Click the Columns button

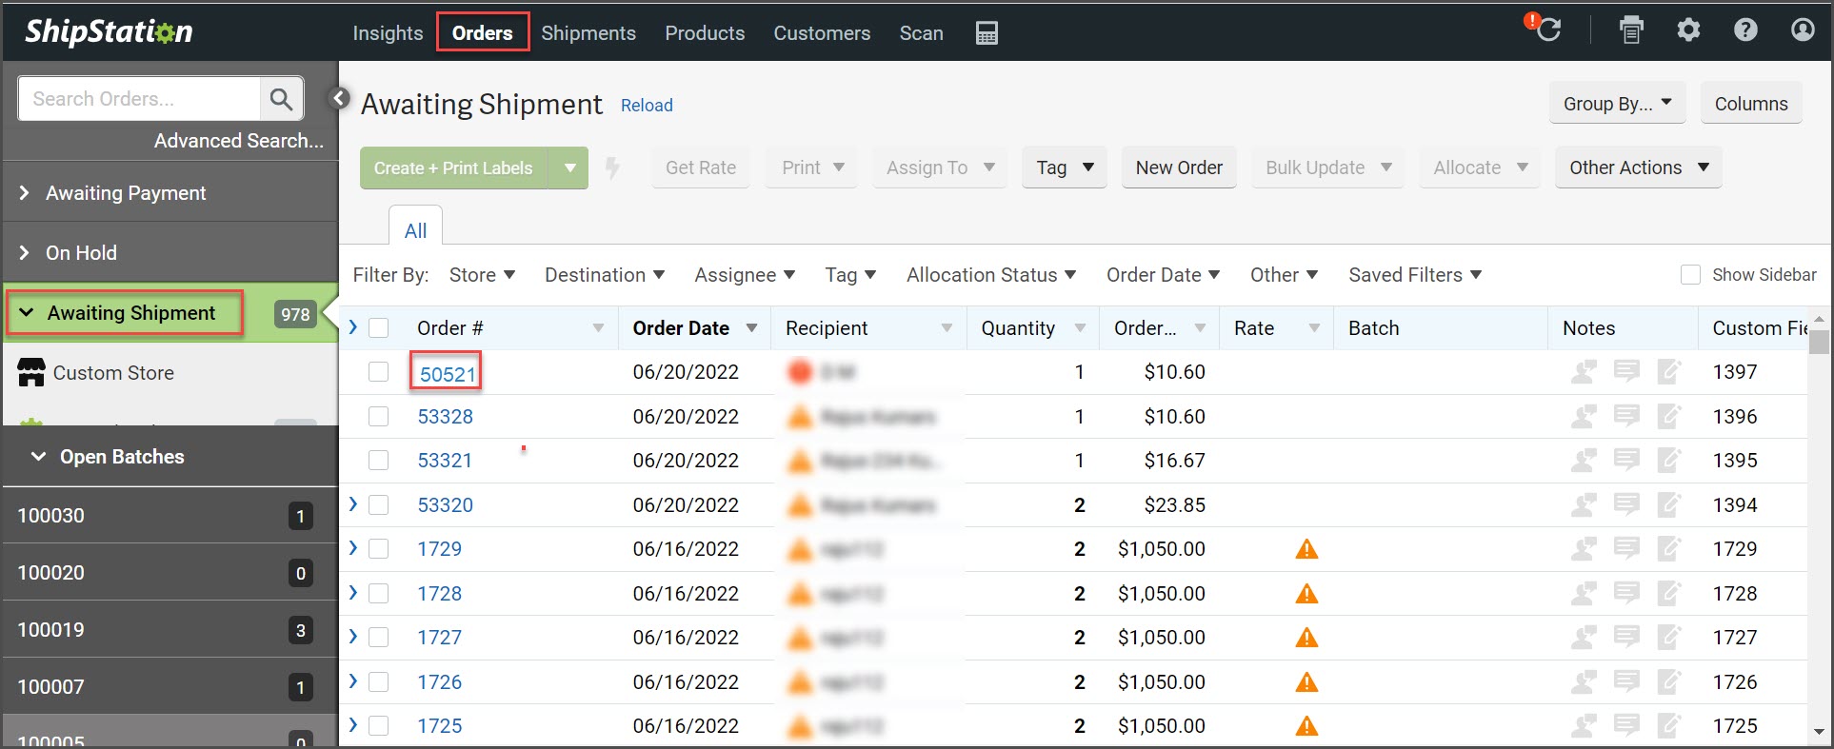pos(1751,104)
